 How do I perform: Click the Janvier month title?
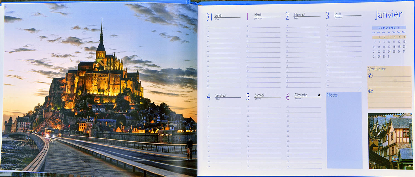tap(389, 15)
